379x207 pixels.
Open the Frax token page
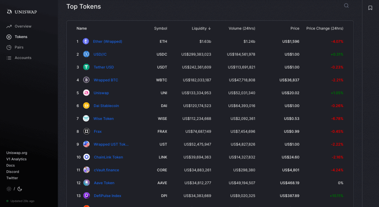98,131
